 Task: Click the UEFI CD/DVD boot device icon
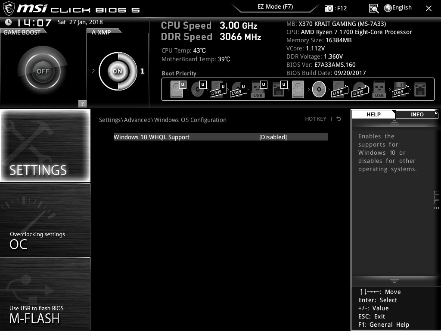coord(198,89)
